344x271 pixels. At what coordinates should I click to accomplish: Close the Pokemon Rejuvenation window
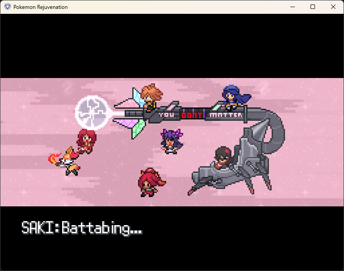[x=333, y=7]
